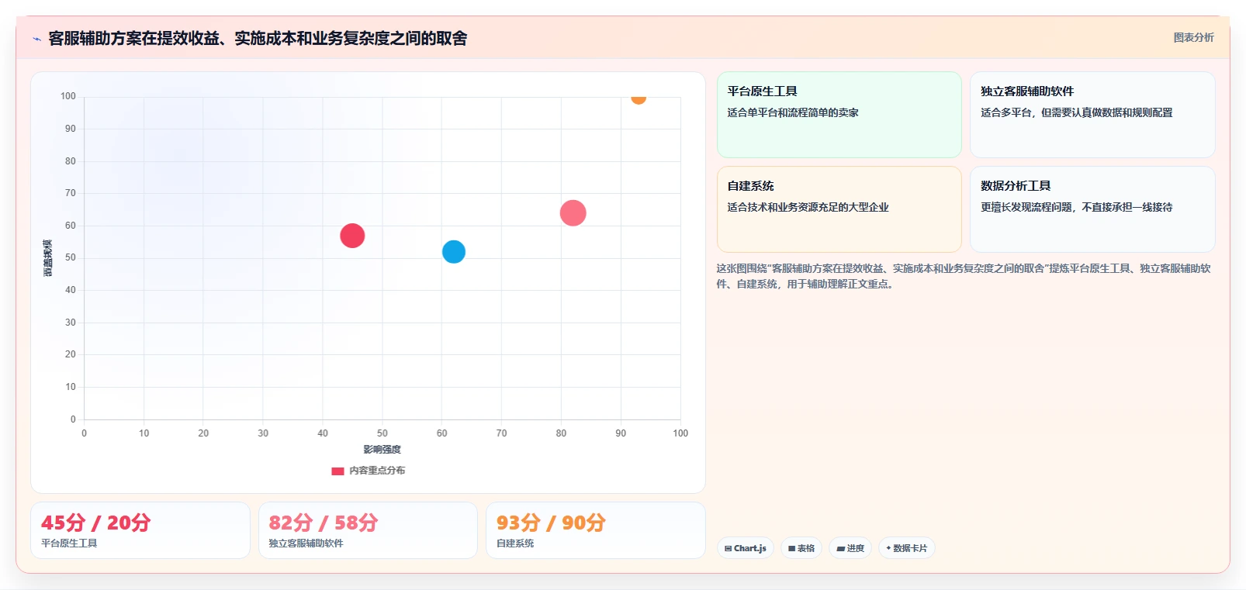Viewport: 1246px width, 590px height.
Task: Click the 图表分析 label in header
Action: (1193, 37)
